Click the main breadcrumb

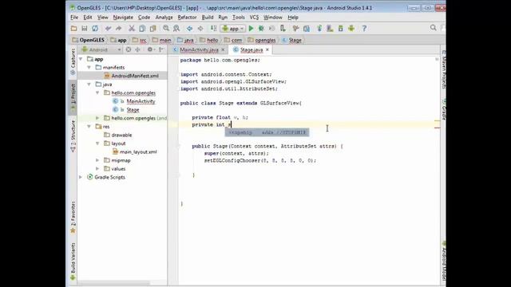click(161, 40)
